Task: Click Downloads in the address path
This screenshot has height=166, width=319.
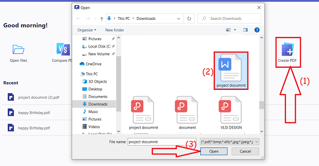Action: tap(146, 18)
